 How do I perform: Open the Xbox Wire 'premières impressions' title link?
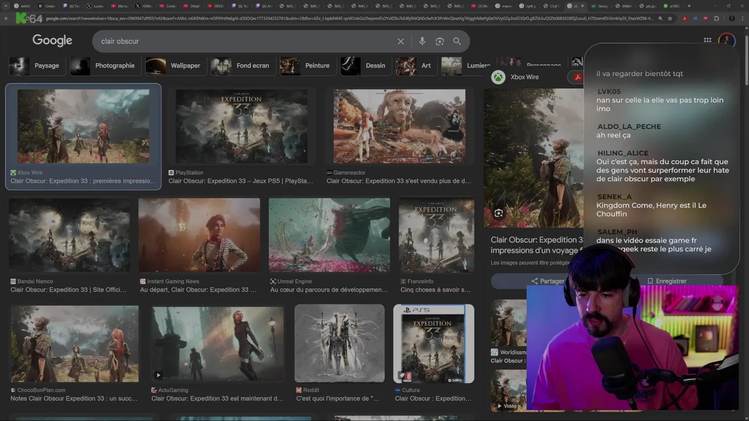[83, 181]
